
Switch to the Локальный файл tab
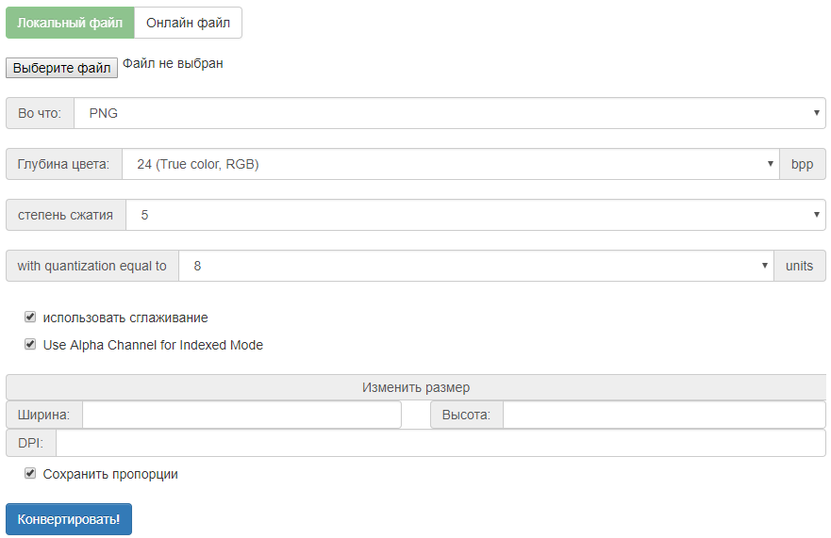pos(70,23)
